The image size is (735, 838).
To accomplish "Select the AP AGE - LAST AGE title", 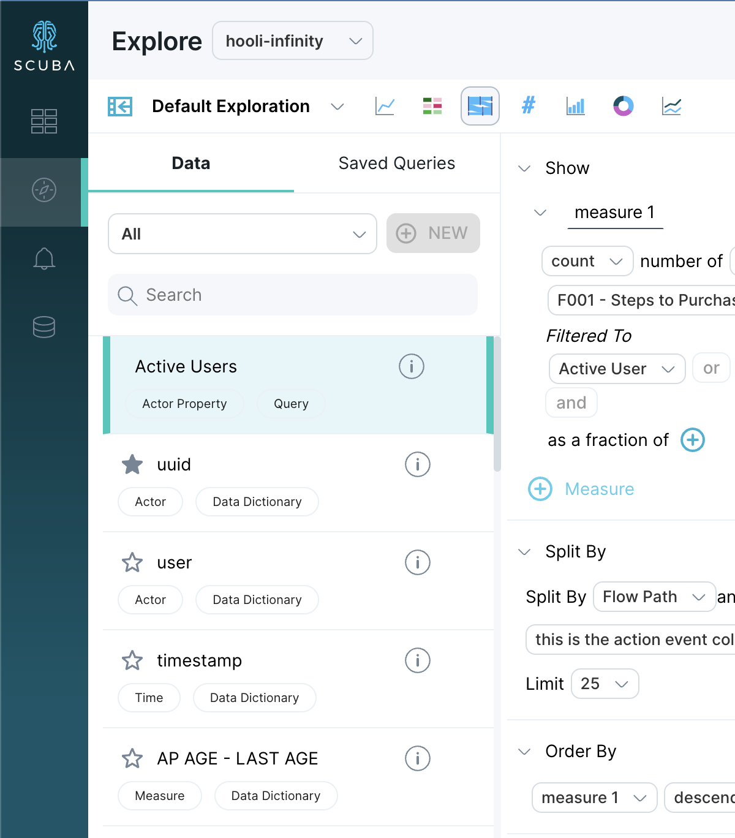I will pos(238,758).
